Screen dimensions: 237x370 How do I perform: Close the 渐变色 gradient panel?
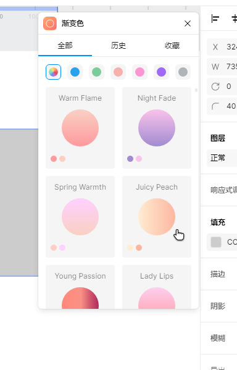(x=188, y=23)
